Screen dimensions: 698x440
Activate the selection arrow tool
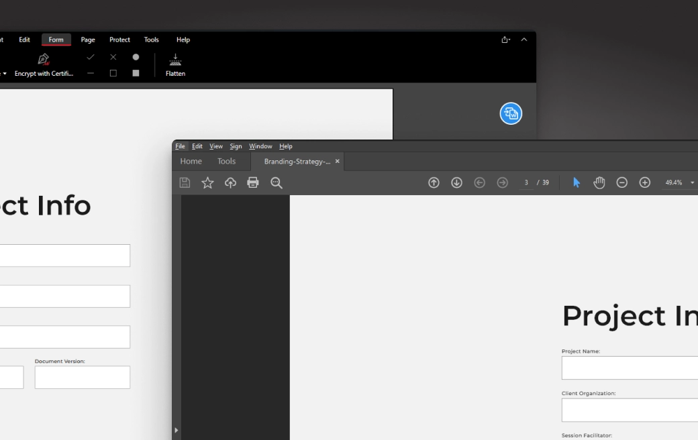coord(577,182)
